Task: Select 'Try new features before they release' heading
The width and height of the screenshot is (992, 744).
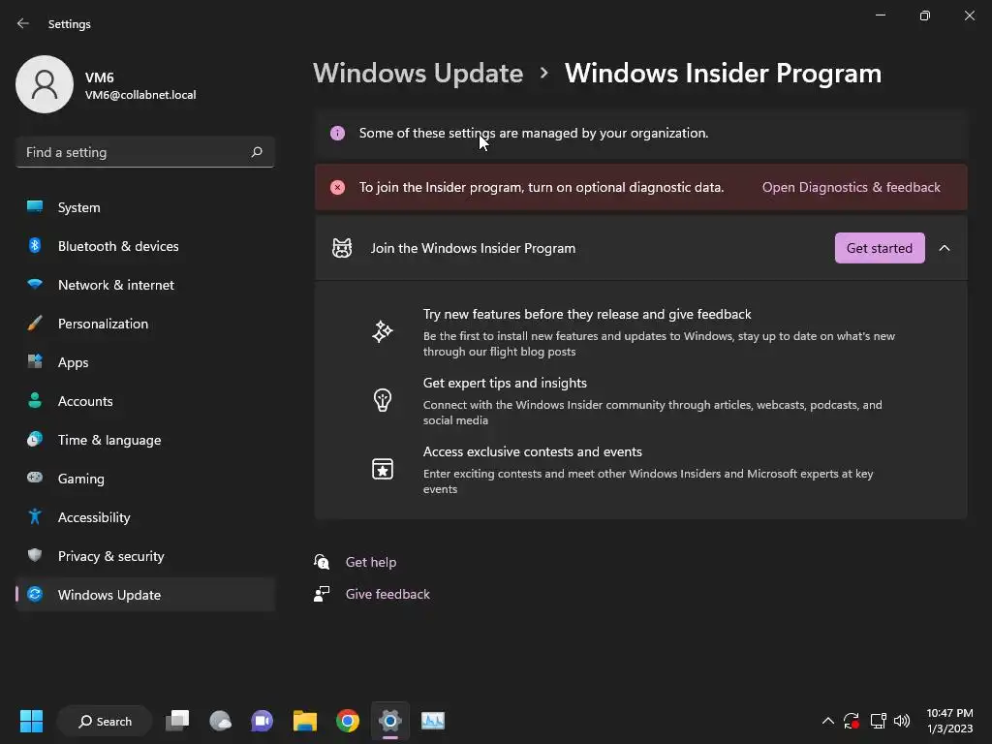Action: 587,315
